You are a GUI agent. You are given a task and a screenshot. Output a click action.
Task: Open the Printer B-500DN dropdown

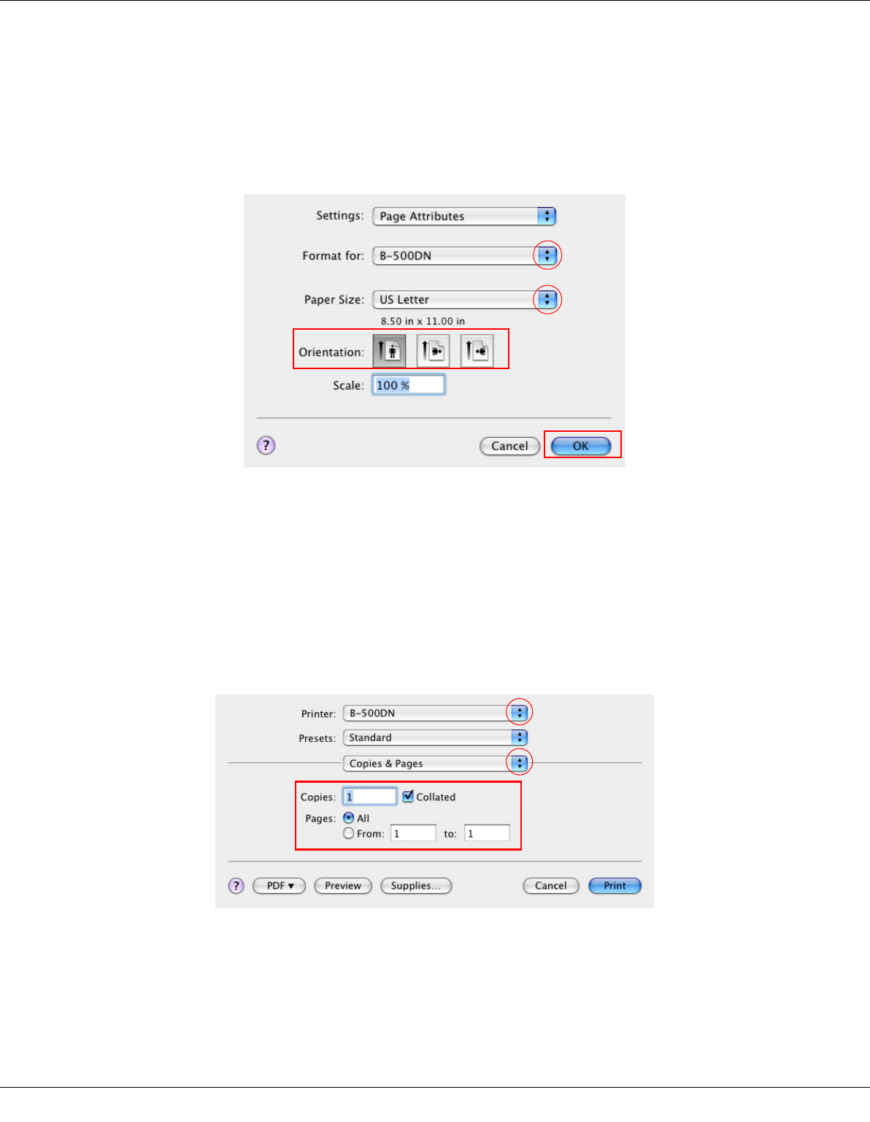click(x=435, y=713)
